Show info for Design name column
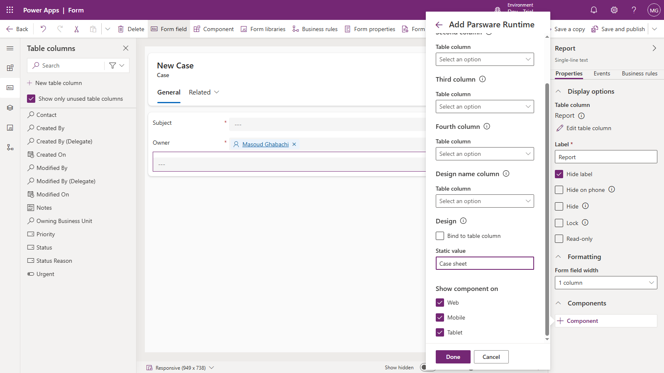The image size is (664, 373). [x=506, y=174]
